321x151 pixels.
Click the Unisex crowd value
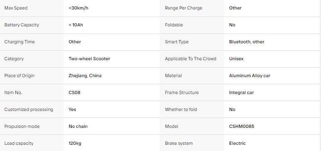[x=236, y=59]
